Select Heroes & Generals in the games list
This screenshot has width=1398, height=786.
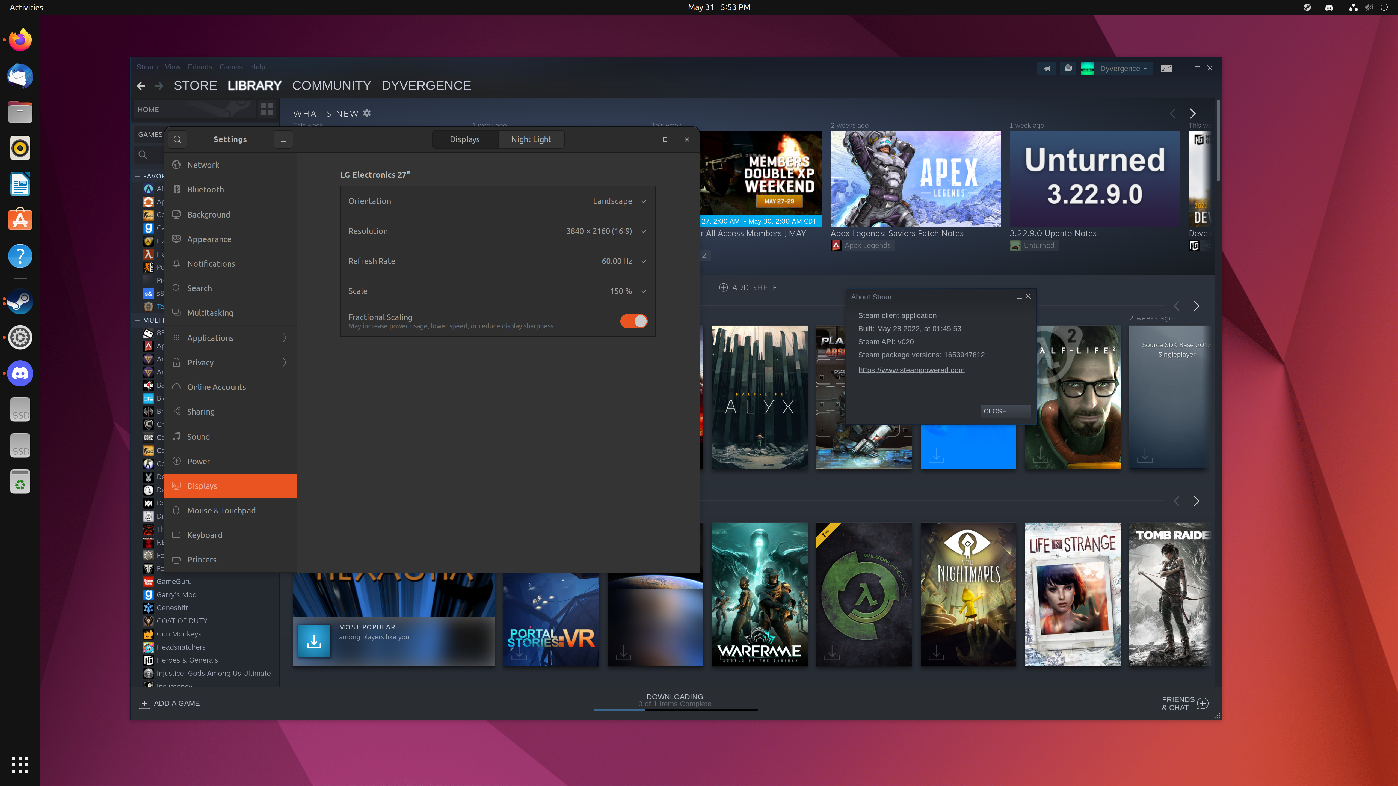[x=187, y=661]
